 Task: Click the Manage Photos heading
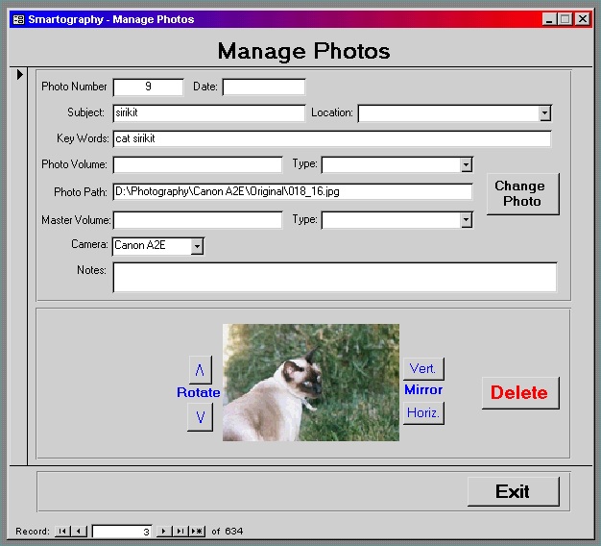point(304,51)
